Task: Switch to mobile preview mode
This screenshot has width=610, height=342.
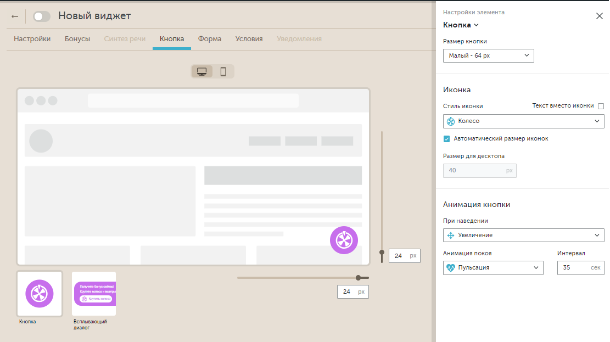Action: (223, 71)
